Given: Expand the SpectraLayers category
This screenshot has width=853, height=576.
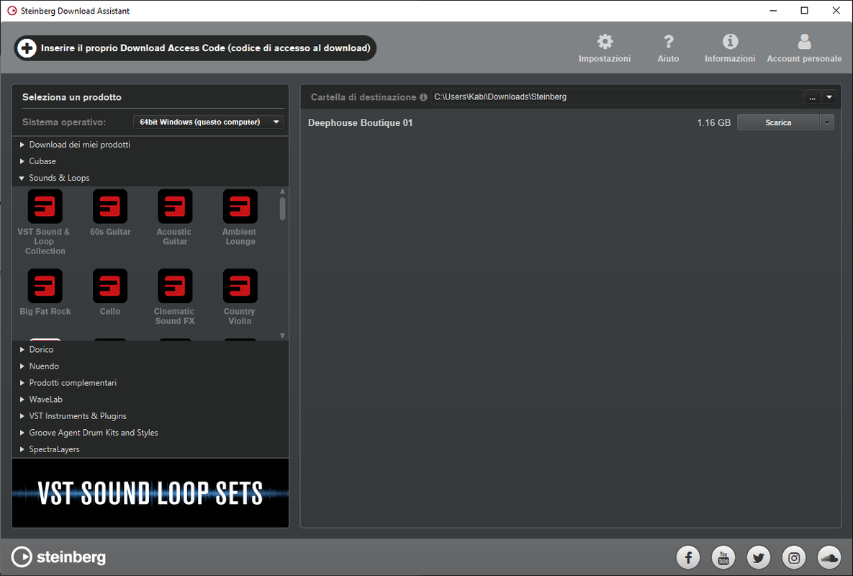Looking at the screenshot, I should pos(22,449).
